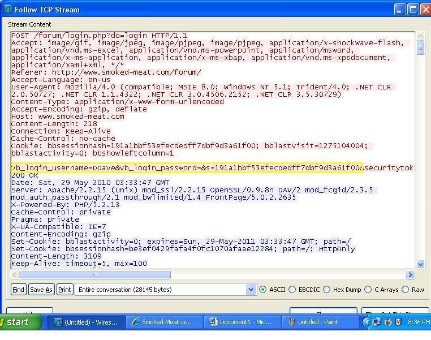Expand hidden system tray icons
The width and height of the screenshot is (431, 340).
click(x=366, y=322)
